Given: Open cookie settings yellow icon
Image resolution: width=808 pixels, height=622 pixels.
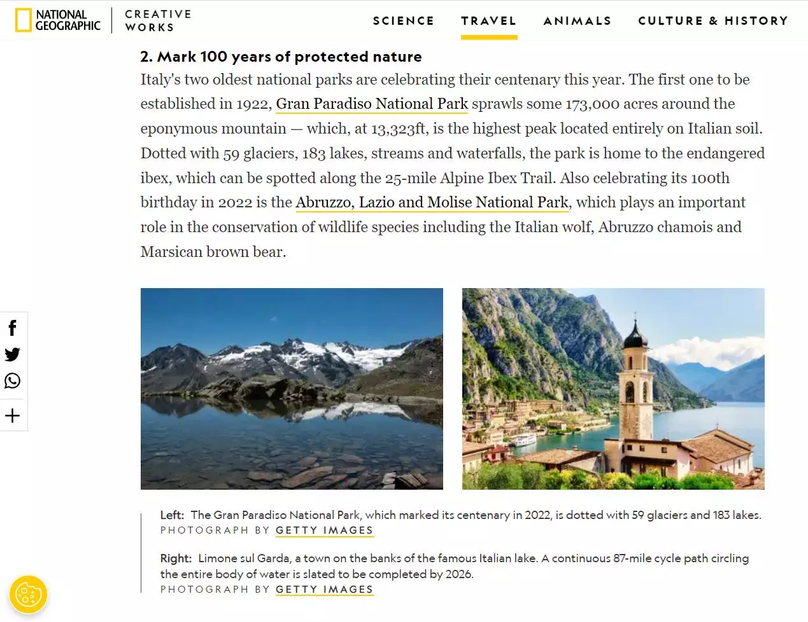Looking at the screenshot, I should (x=28, y=595).
